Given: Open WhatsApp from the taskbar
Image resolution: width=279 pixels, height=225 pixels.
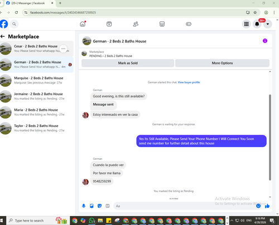Looking at the screenshot, I should (x=92, y=221).
